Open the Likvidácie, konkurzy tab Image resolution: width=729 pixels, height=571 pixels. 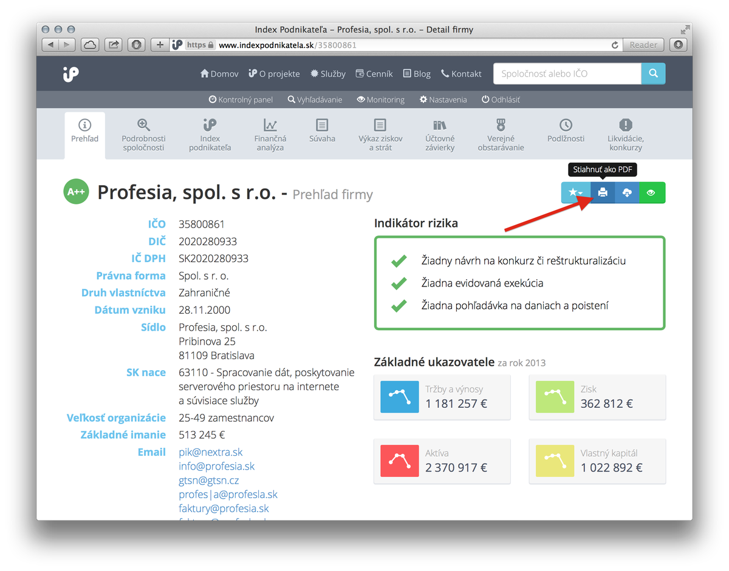pyautogui.click(x=626, y=135)
